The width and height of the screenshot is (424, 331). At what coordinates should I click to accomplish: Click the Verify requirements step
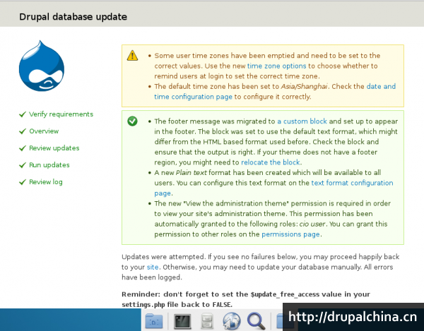61,114
